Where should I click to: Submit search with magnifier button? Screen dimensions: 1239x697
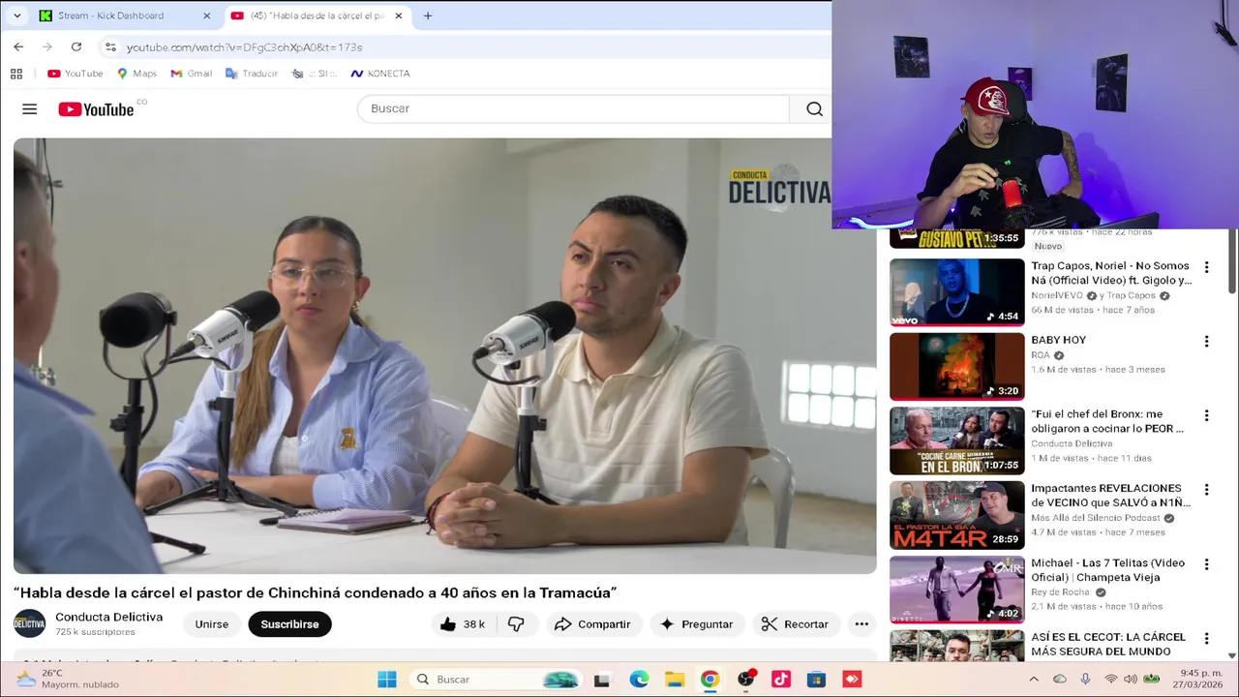(x=814, y=108)
